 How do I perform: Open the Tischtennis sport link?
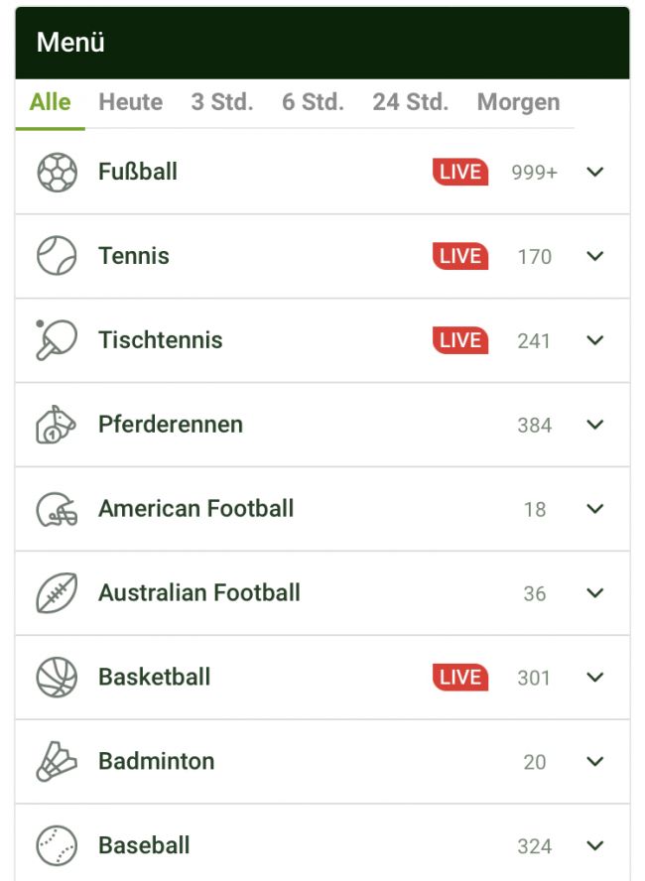coord(160,340)
